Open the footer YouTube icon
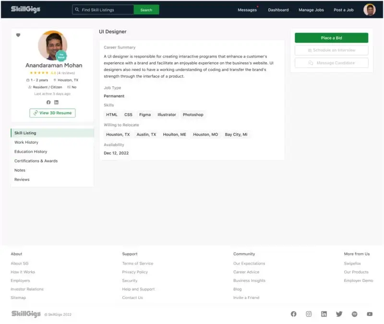The width and height of the screenshot is (384, 324). click(370, 314)
